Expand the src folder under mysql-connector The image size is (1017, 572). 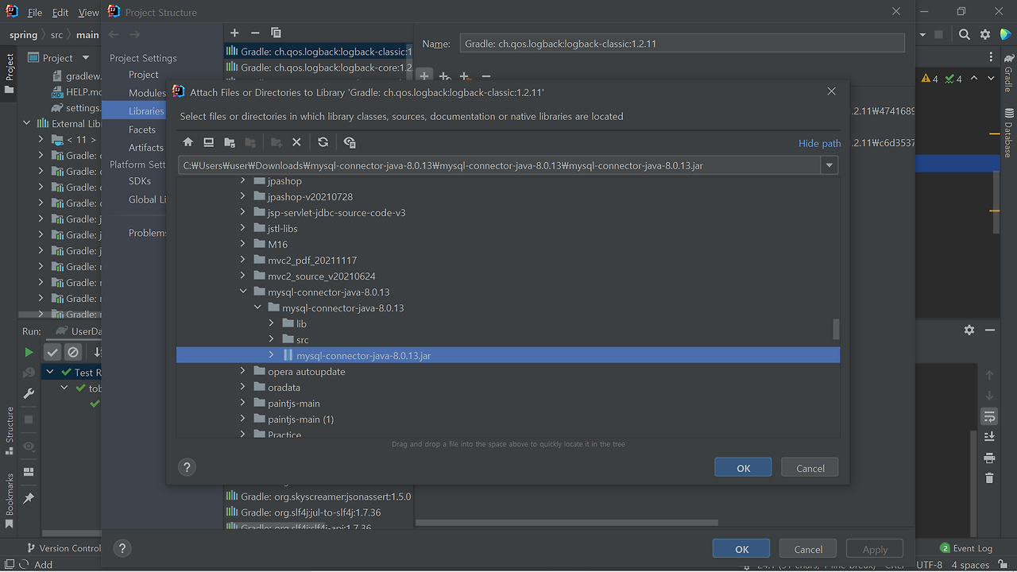[272, 340]
